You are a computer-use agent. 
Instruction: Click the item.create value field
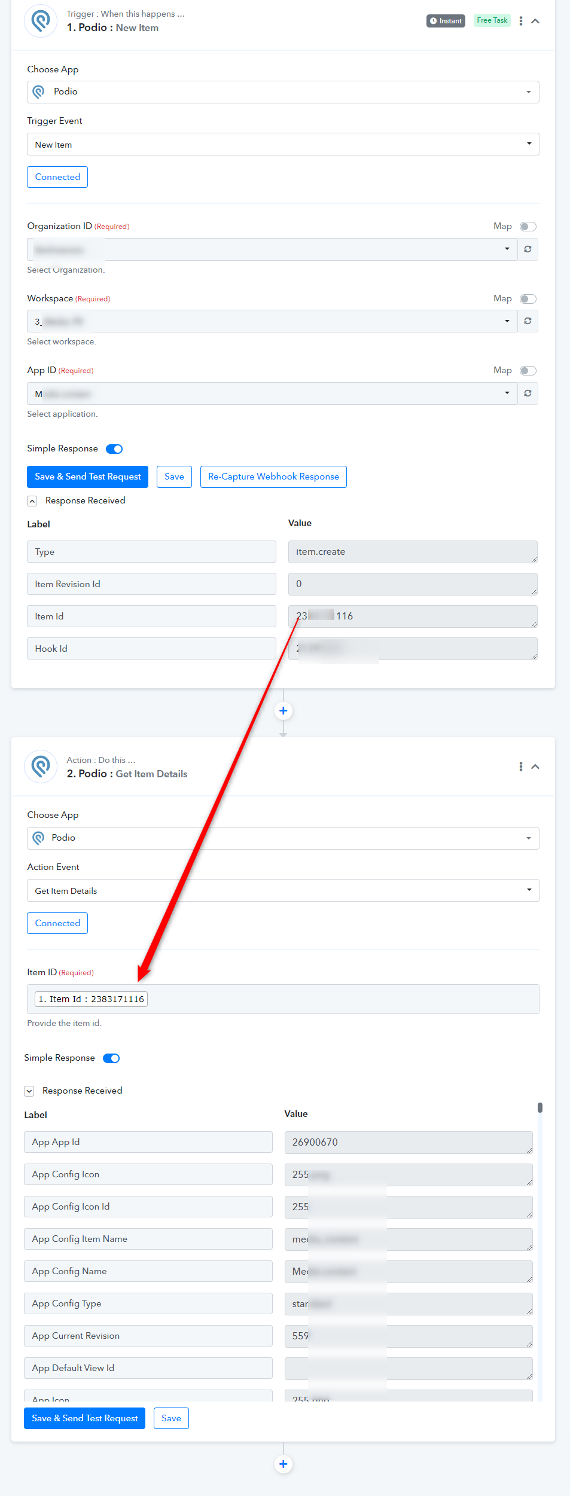[x=413, y=552]
